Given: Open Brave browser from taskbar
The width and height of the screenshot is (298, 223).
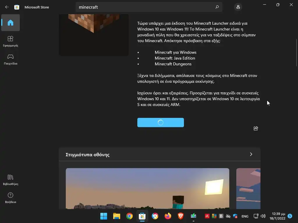Looking at the screenshot, I should click(180, 216).
